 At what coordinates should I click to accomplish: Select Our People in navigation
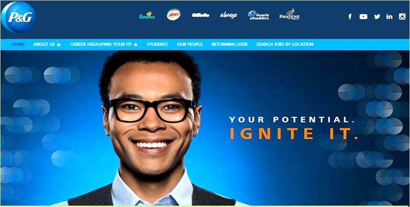190,44
